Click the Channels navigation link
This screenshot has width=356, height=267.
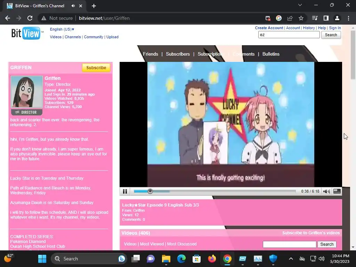pyautogui.click(x=73, y=37)
